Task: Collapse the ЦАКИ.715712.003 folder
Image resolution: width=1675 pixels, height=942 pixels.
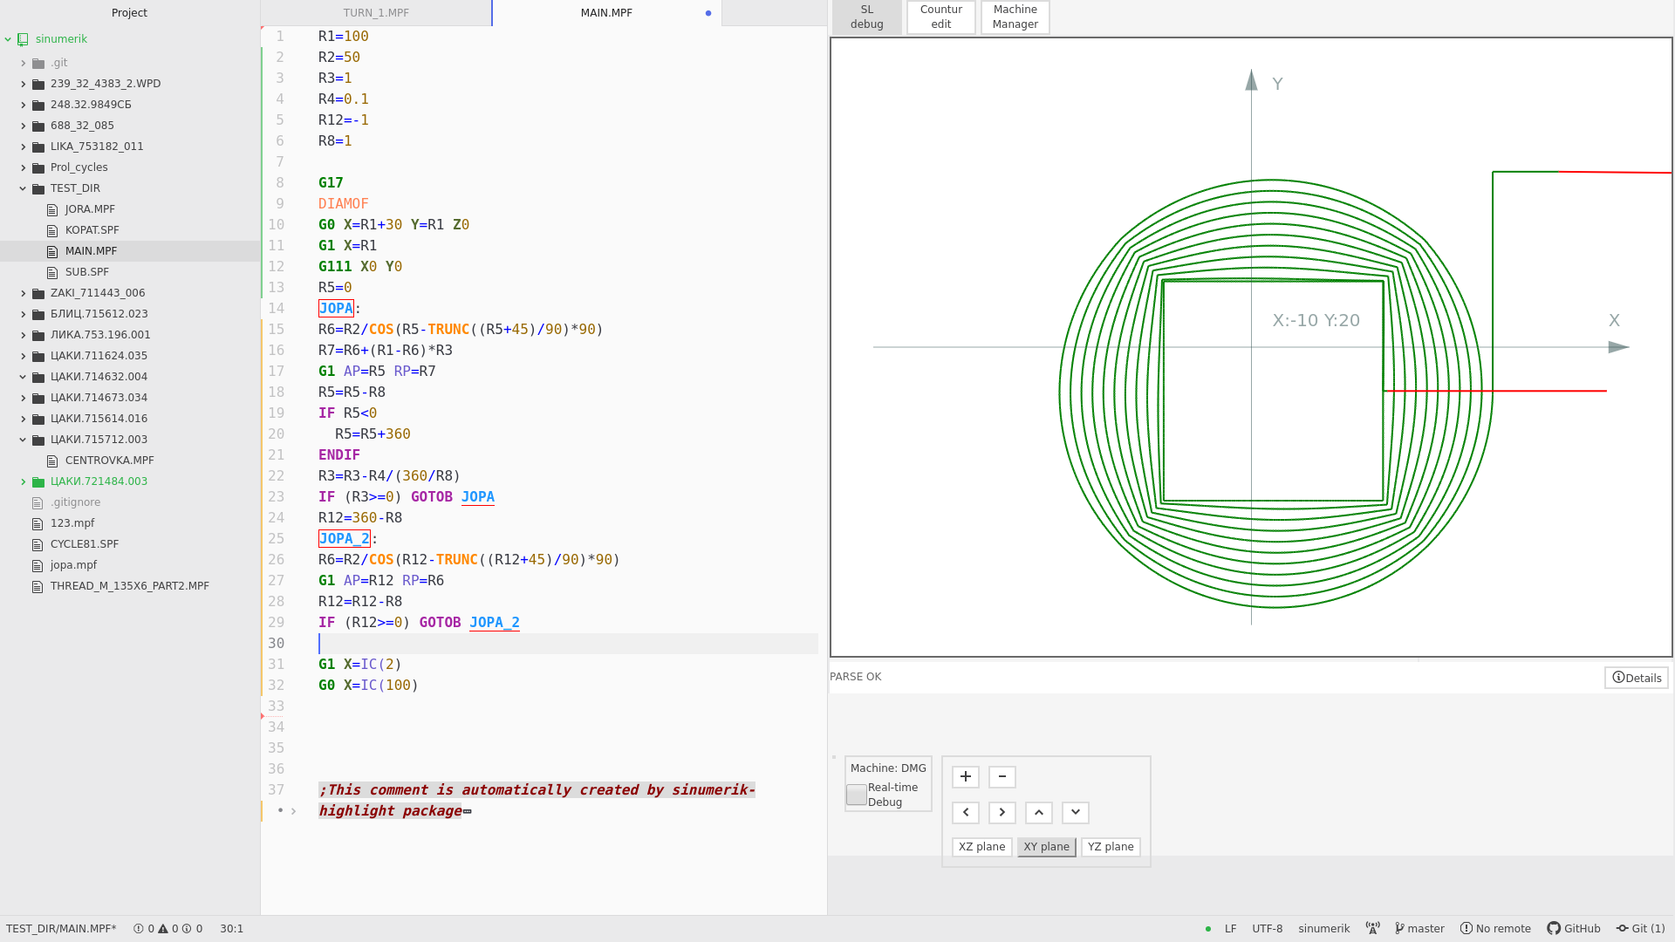Action: (x=23, y=440)
